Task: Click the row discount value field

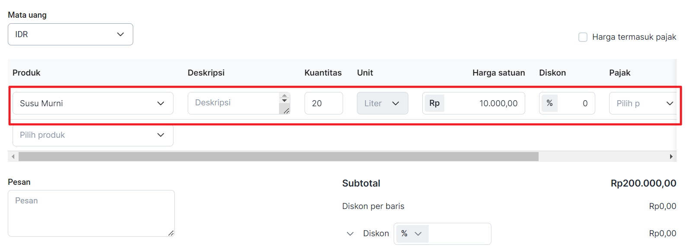Action: pyautogui.click(x=576, y=103)
